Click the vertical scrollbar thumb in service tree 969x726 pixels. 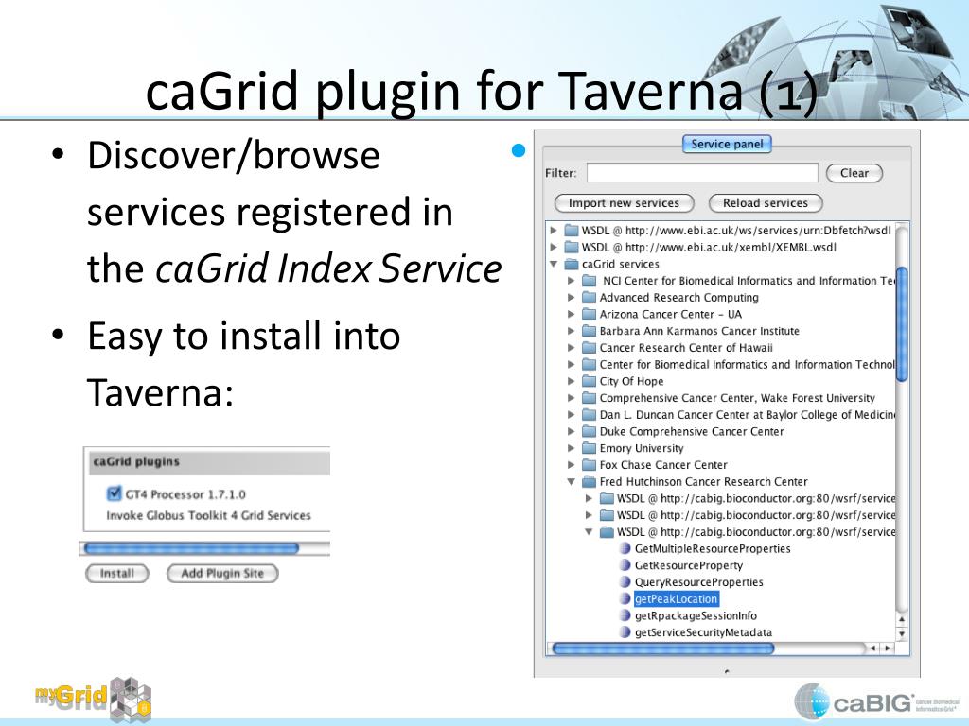click(902, 324)
